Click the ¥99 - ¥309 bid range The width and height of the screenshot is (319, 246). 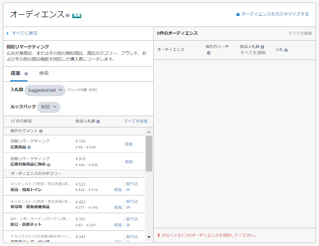pyautogui.click(x=86, y=147)
